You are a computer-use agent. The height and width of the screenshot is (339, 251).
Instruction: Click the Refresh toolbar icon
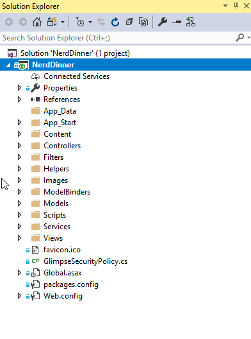click(115, 22)
